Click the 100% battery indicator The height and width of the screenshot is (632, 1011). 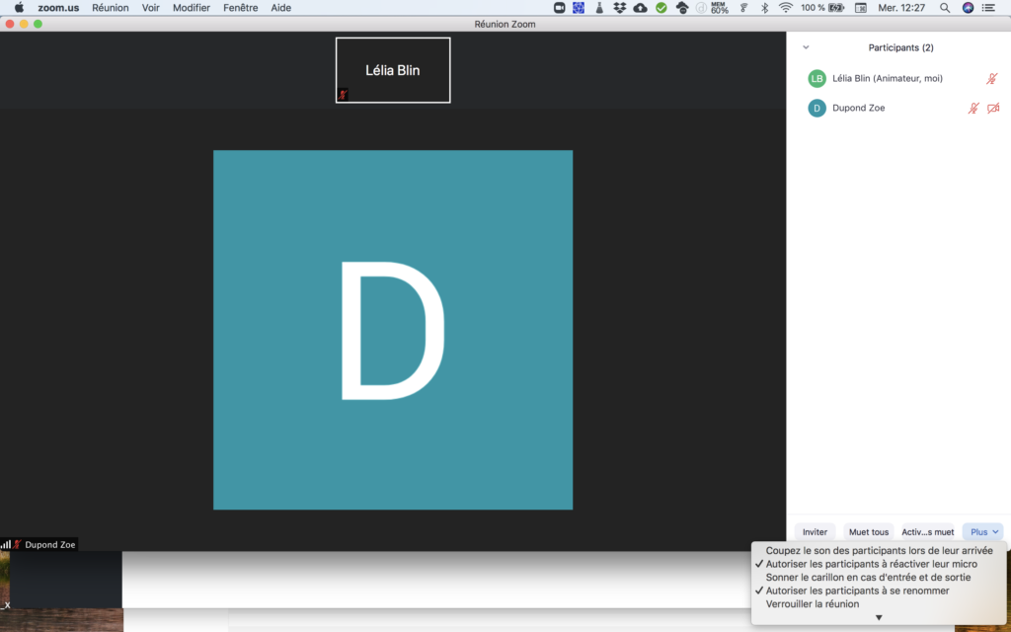click(822, 8)
